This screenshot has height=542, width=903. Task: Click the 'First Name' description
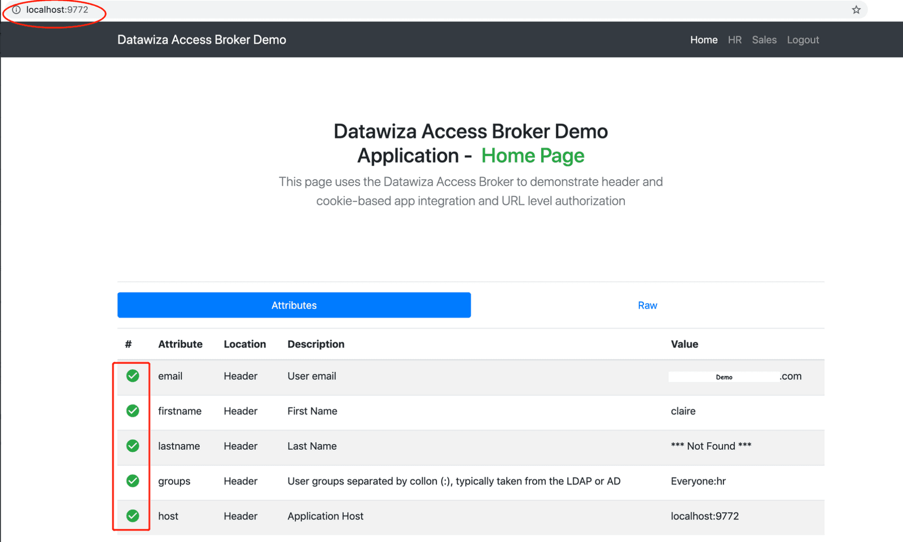click(x=312, y=411)
